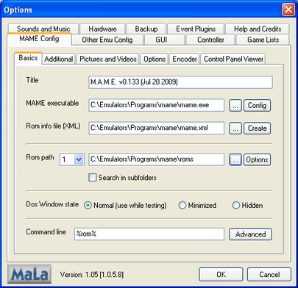The image size is (298, 288).
Task: Open the Additional sub-tab
Action: click(59, 59)
